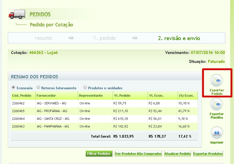Sort by the Vl. Pedido column header
Viewport: 234px width, 164px height.
point(122,95)
